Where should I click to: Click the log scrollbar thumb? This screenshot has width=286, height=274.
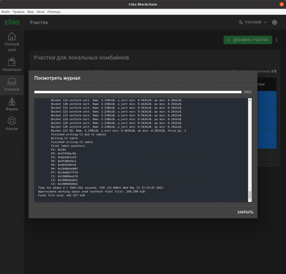(x=250, y=194)
